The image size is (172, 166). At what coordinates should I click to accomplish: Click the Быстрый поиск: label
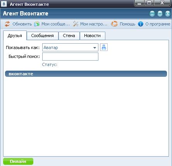[x=24, y=56]
